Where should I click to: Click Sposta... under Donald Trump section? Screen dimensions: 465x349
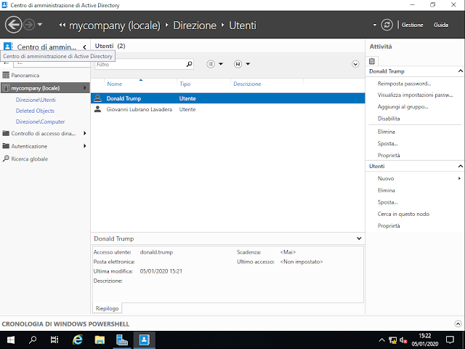click(x=387, y=144)
